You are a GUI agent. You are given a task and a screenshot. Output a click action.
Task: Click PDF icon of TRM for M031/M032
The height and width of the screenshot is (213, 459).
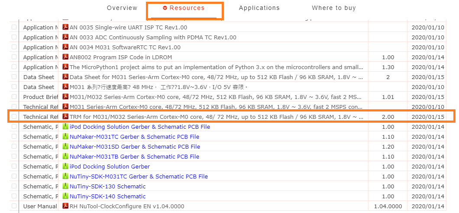point(66,117)
